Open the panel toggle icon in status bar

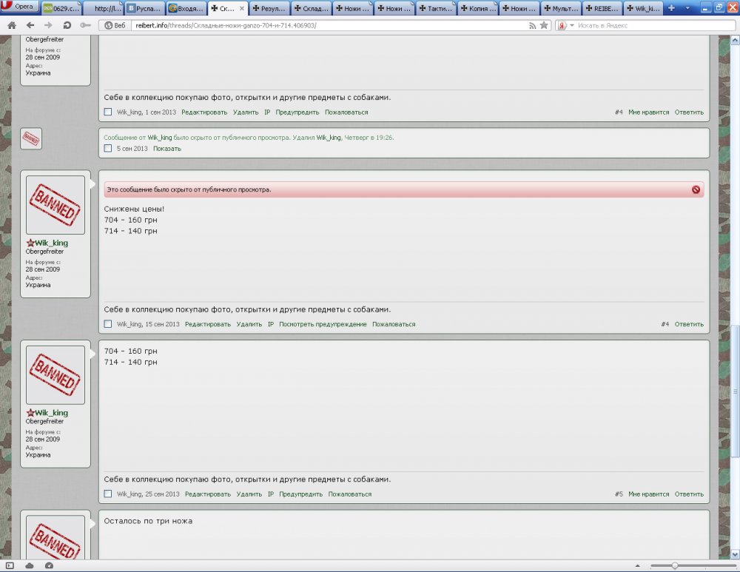[10, 566]
